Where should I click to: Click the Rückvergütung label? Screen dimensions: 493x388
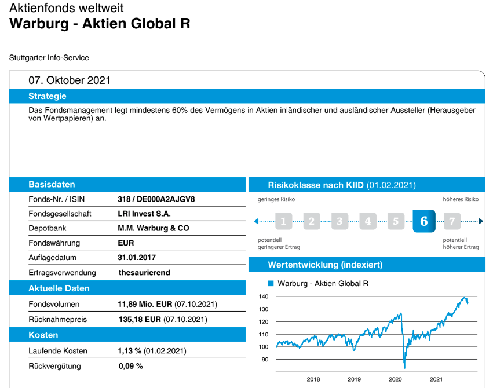coord(54,366)
